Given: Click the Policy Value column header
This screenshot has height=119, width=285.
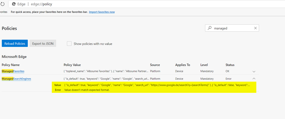Looking at the screenshot, I should pyautogui.click(x=72, y=65).
